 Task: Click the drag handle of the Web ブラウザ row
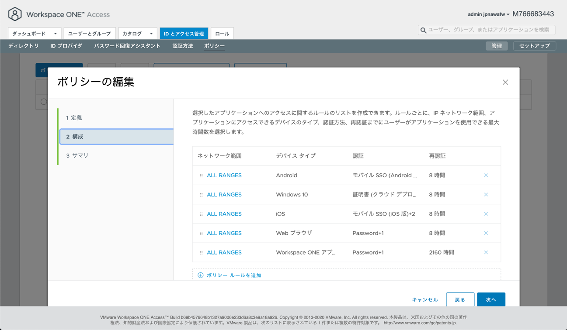(x=201, y=233)
